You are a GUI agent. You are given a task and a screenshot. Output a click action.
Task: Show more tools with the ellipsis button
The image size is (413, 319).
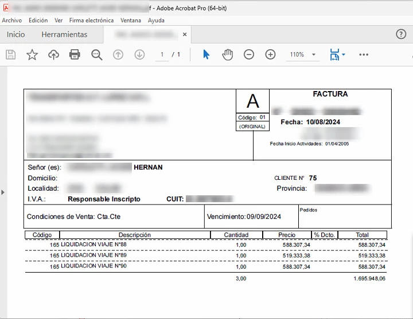tap(364, 55)
